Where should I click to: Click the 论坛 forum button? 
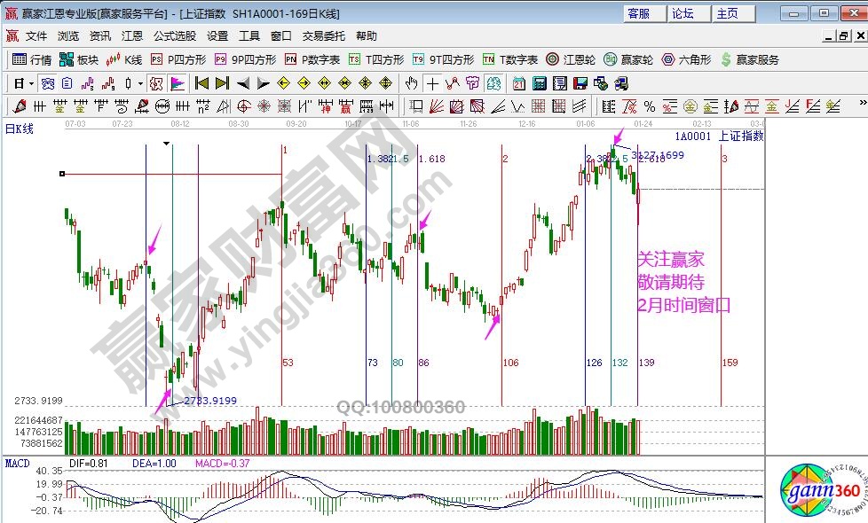[683, 13]
